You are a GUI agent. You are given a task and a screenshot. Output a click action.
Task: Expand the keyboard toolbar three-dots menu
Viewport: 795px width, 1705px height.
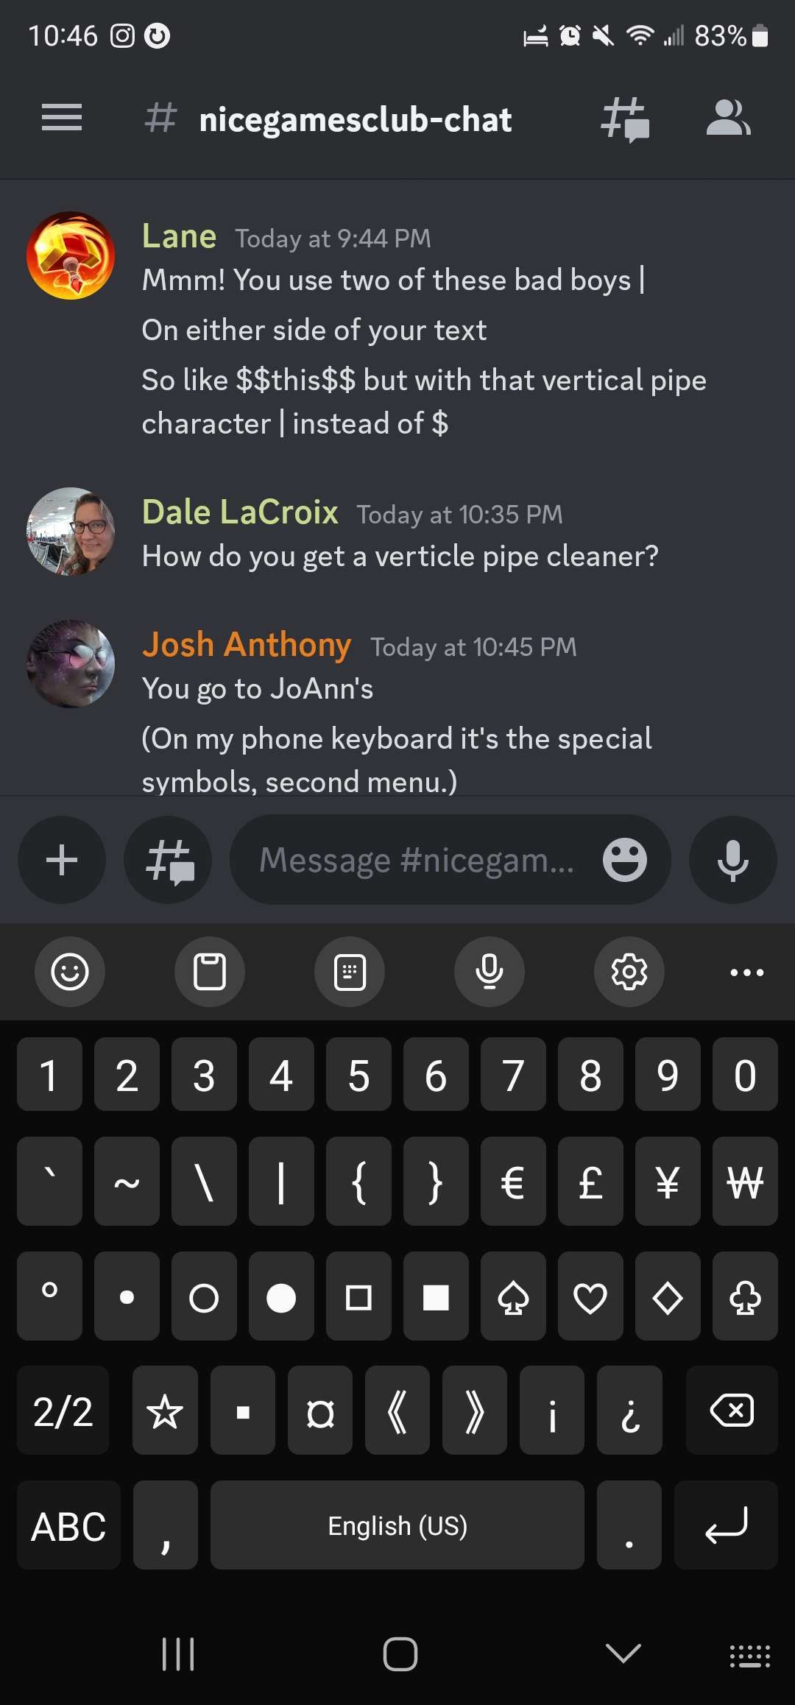point(747,972)
